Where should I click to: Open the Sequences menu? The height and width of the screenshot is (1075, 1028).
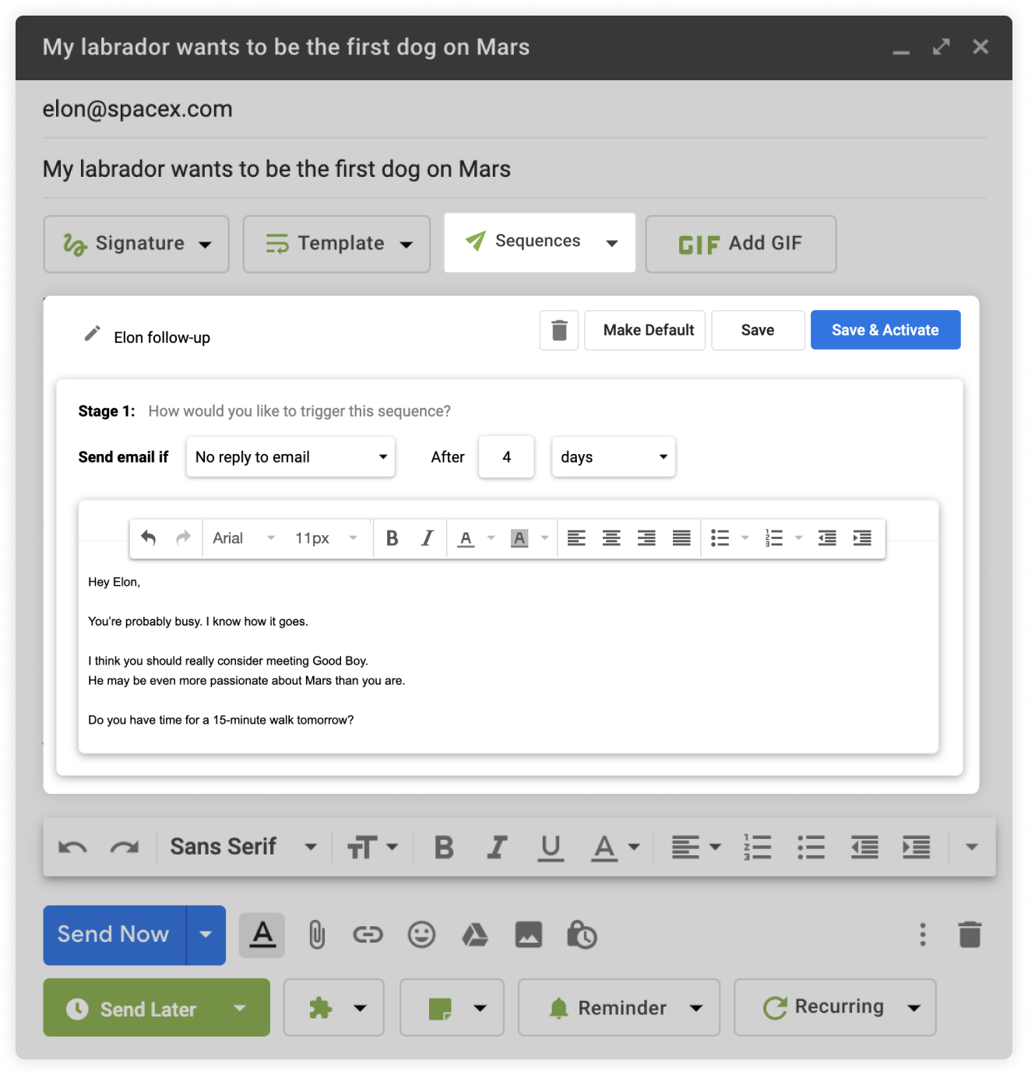[539, 242]
